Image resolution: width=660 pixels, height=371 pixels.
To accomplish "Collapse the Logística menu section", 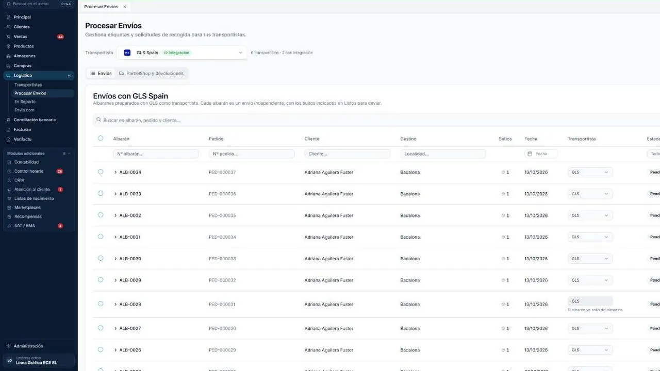I will [x=69, y=76].
